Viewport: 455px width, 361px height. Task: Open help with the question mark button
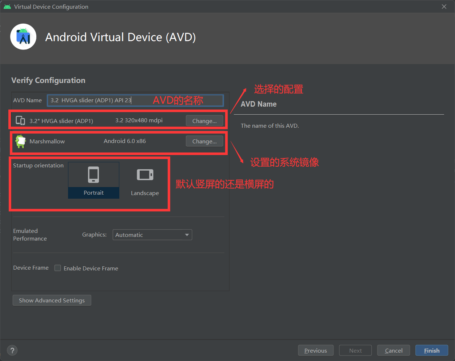click(x=12, y=350)
